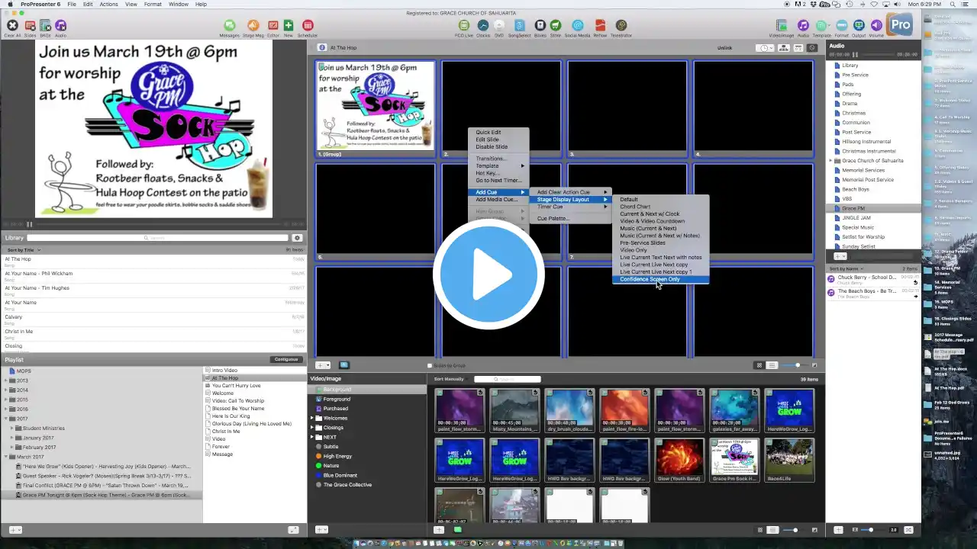Open the Clocks toolbar icon
The image size is (977, 549).
pyautogui.click(x=483, y=27)
